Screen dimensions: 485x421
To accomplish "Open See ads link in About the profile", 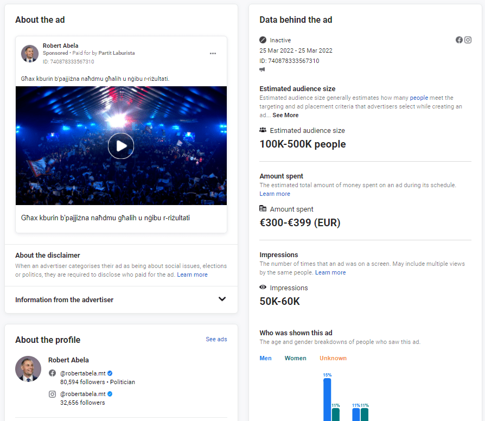I will pyautogui.click(x=216, y=339).
